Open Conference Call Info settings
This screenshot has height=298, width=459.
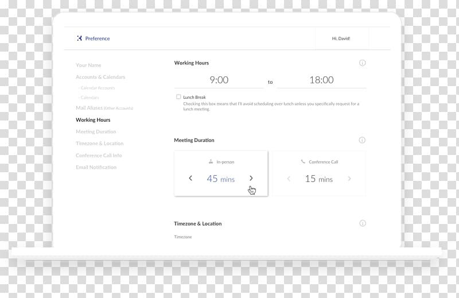[x=99, y=156]
